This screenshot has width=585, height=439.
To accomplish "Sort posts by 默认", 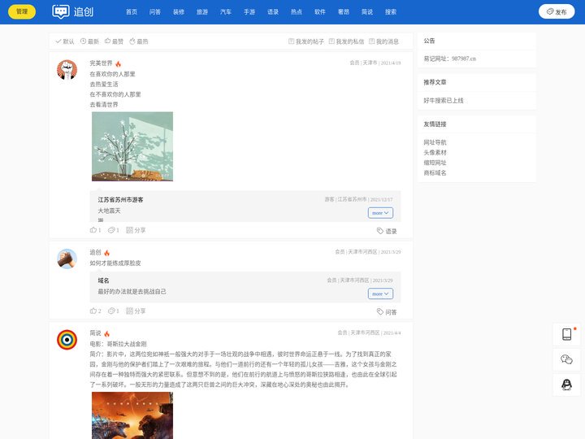I will (65, 41).
